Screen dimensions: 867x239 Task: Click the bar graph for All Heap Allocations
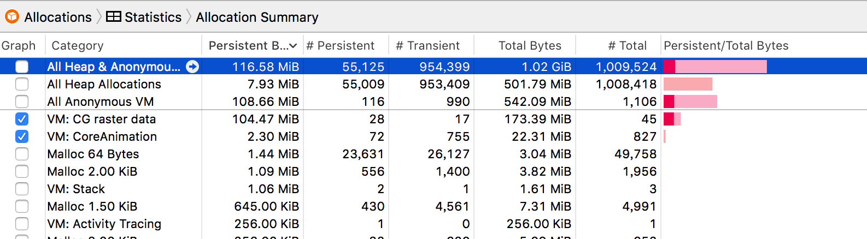(x=688, y=84)
